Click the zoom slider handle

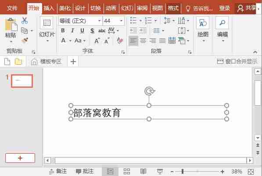click(x=183, y=171)
